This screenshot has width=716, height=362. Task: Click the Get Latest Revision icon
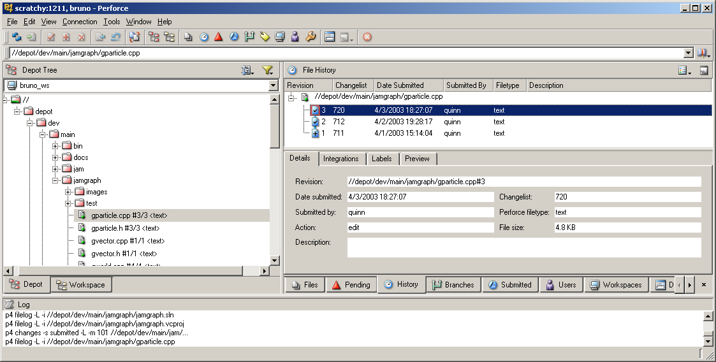coord(31,37)
